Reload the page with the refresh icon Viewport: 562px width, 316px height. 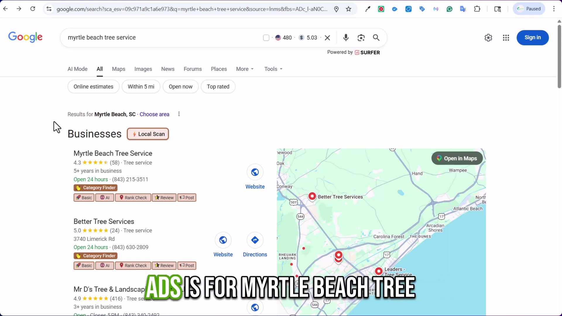[x=33, y=9]
